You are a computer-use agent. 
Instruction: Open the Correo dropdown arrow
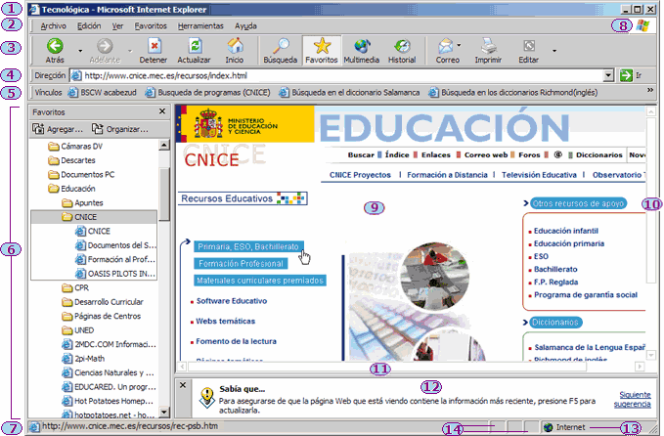point(459,45)
